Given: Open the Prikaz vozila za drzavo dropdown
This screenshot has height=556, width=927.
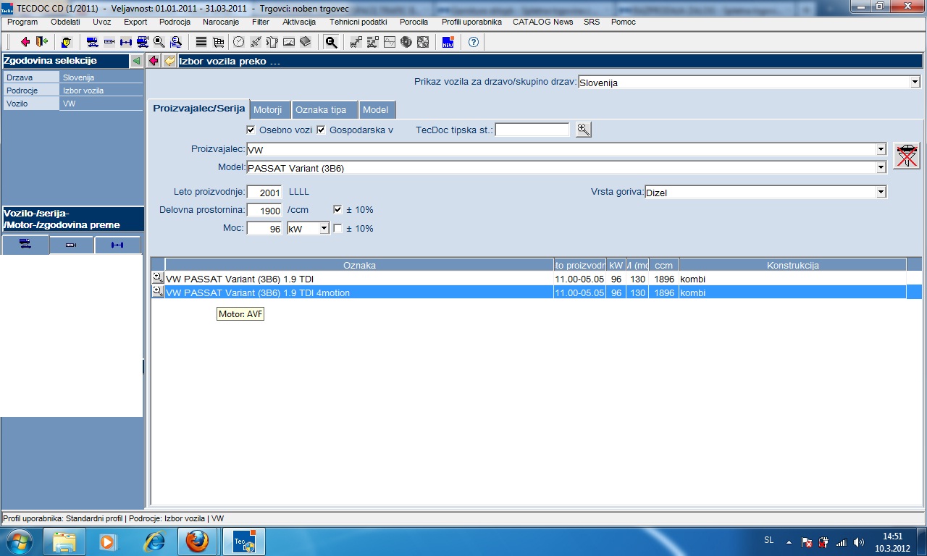Looking at the screenshot, I should [914, 83].
